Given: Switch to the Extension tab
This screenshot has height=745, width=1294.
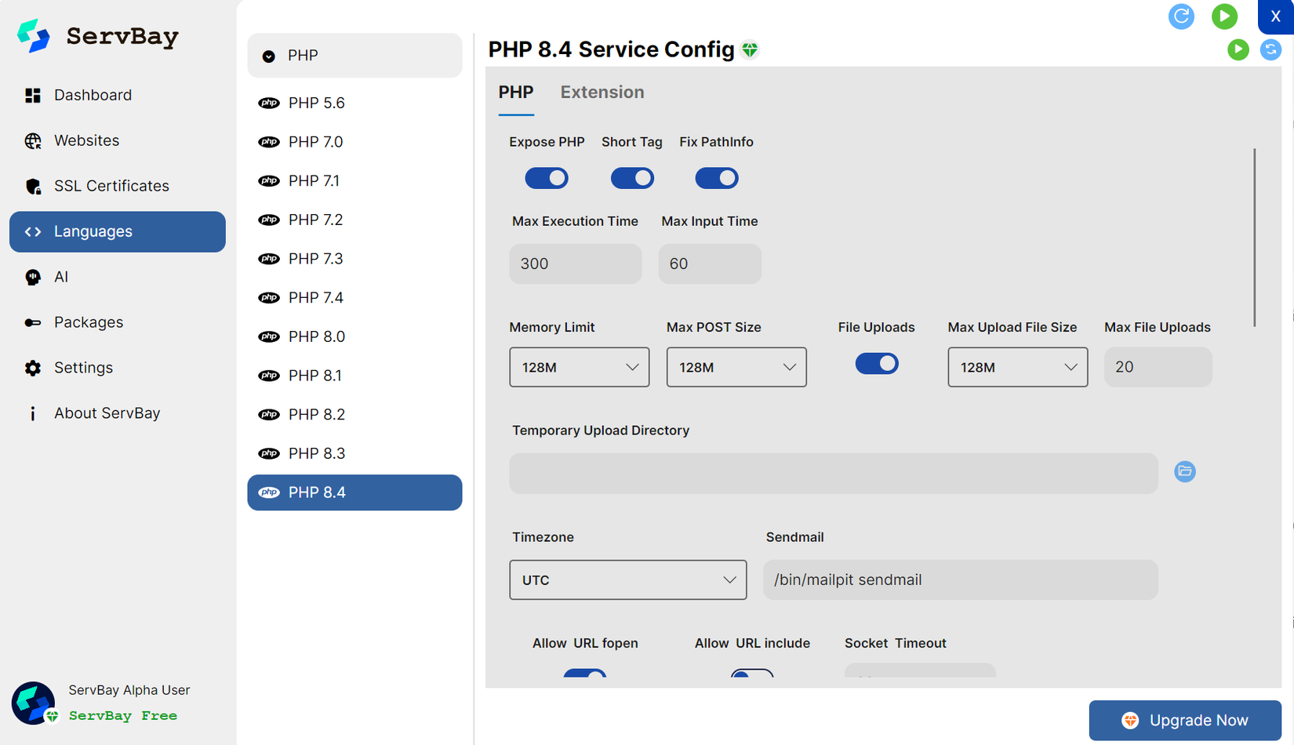Looking at the screenshot, I should click(602, 93).
